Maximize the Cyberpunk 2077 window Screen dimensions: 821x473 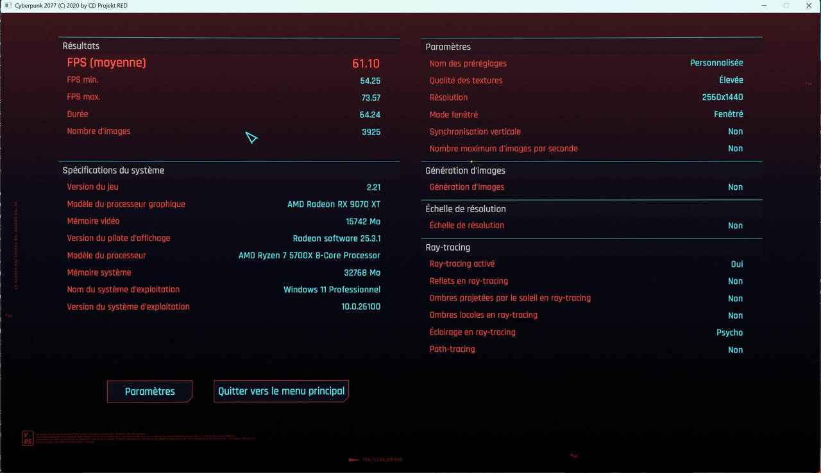[x=786, y=6]
